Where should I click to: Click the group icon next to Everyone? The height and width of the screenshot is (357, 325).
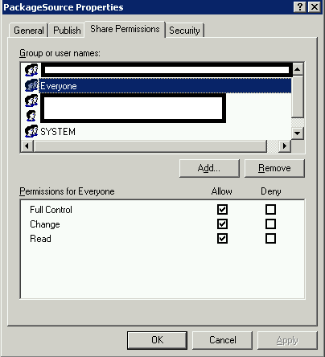[x=31, y=85]
